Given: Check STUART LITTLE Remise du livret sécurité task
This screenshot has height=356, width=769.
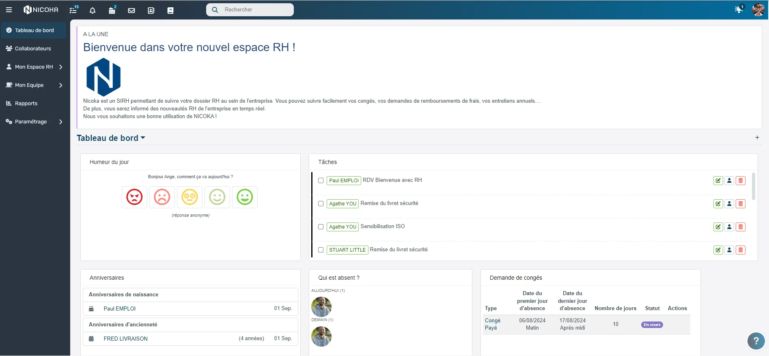Looking at the screenshot, I should point(321,250).
